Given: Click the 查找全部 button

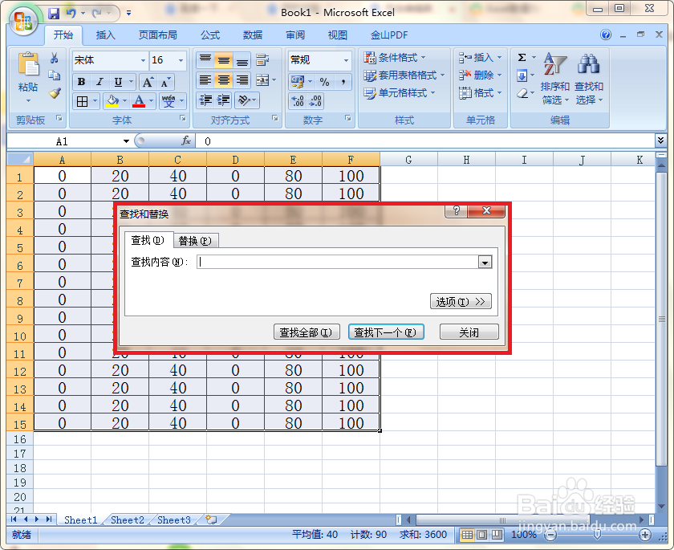Looking at the screenshot, I should pyautogui.click(x=306, y=331).
